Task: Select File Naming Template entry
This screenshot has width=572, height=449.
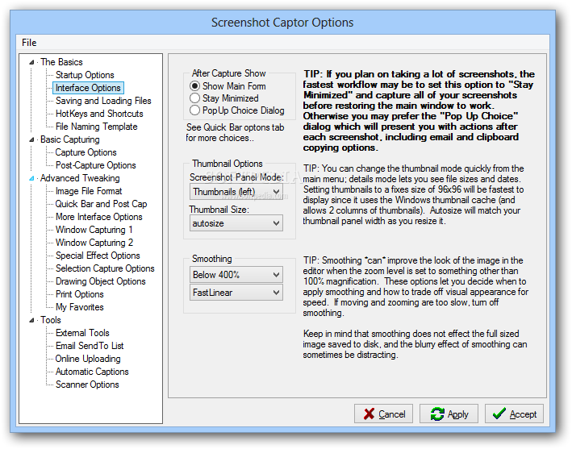Action: click(96, 127)
